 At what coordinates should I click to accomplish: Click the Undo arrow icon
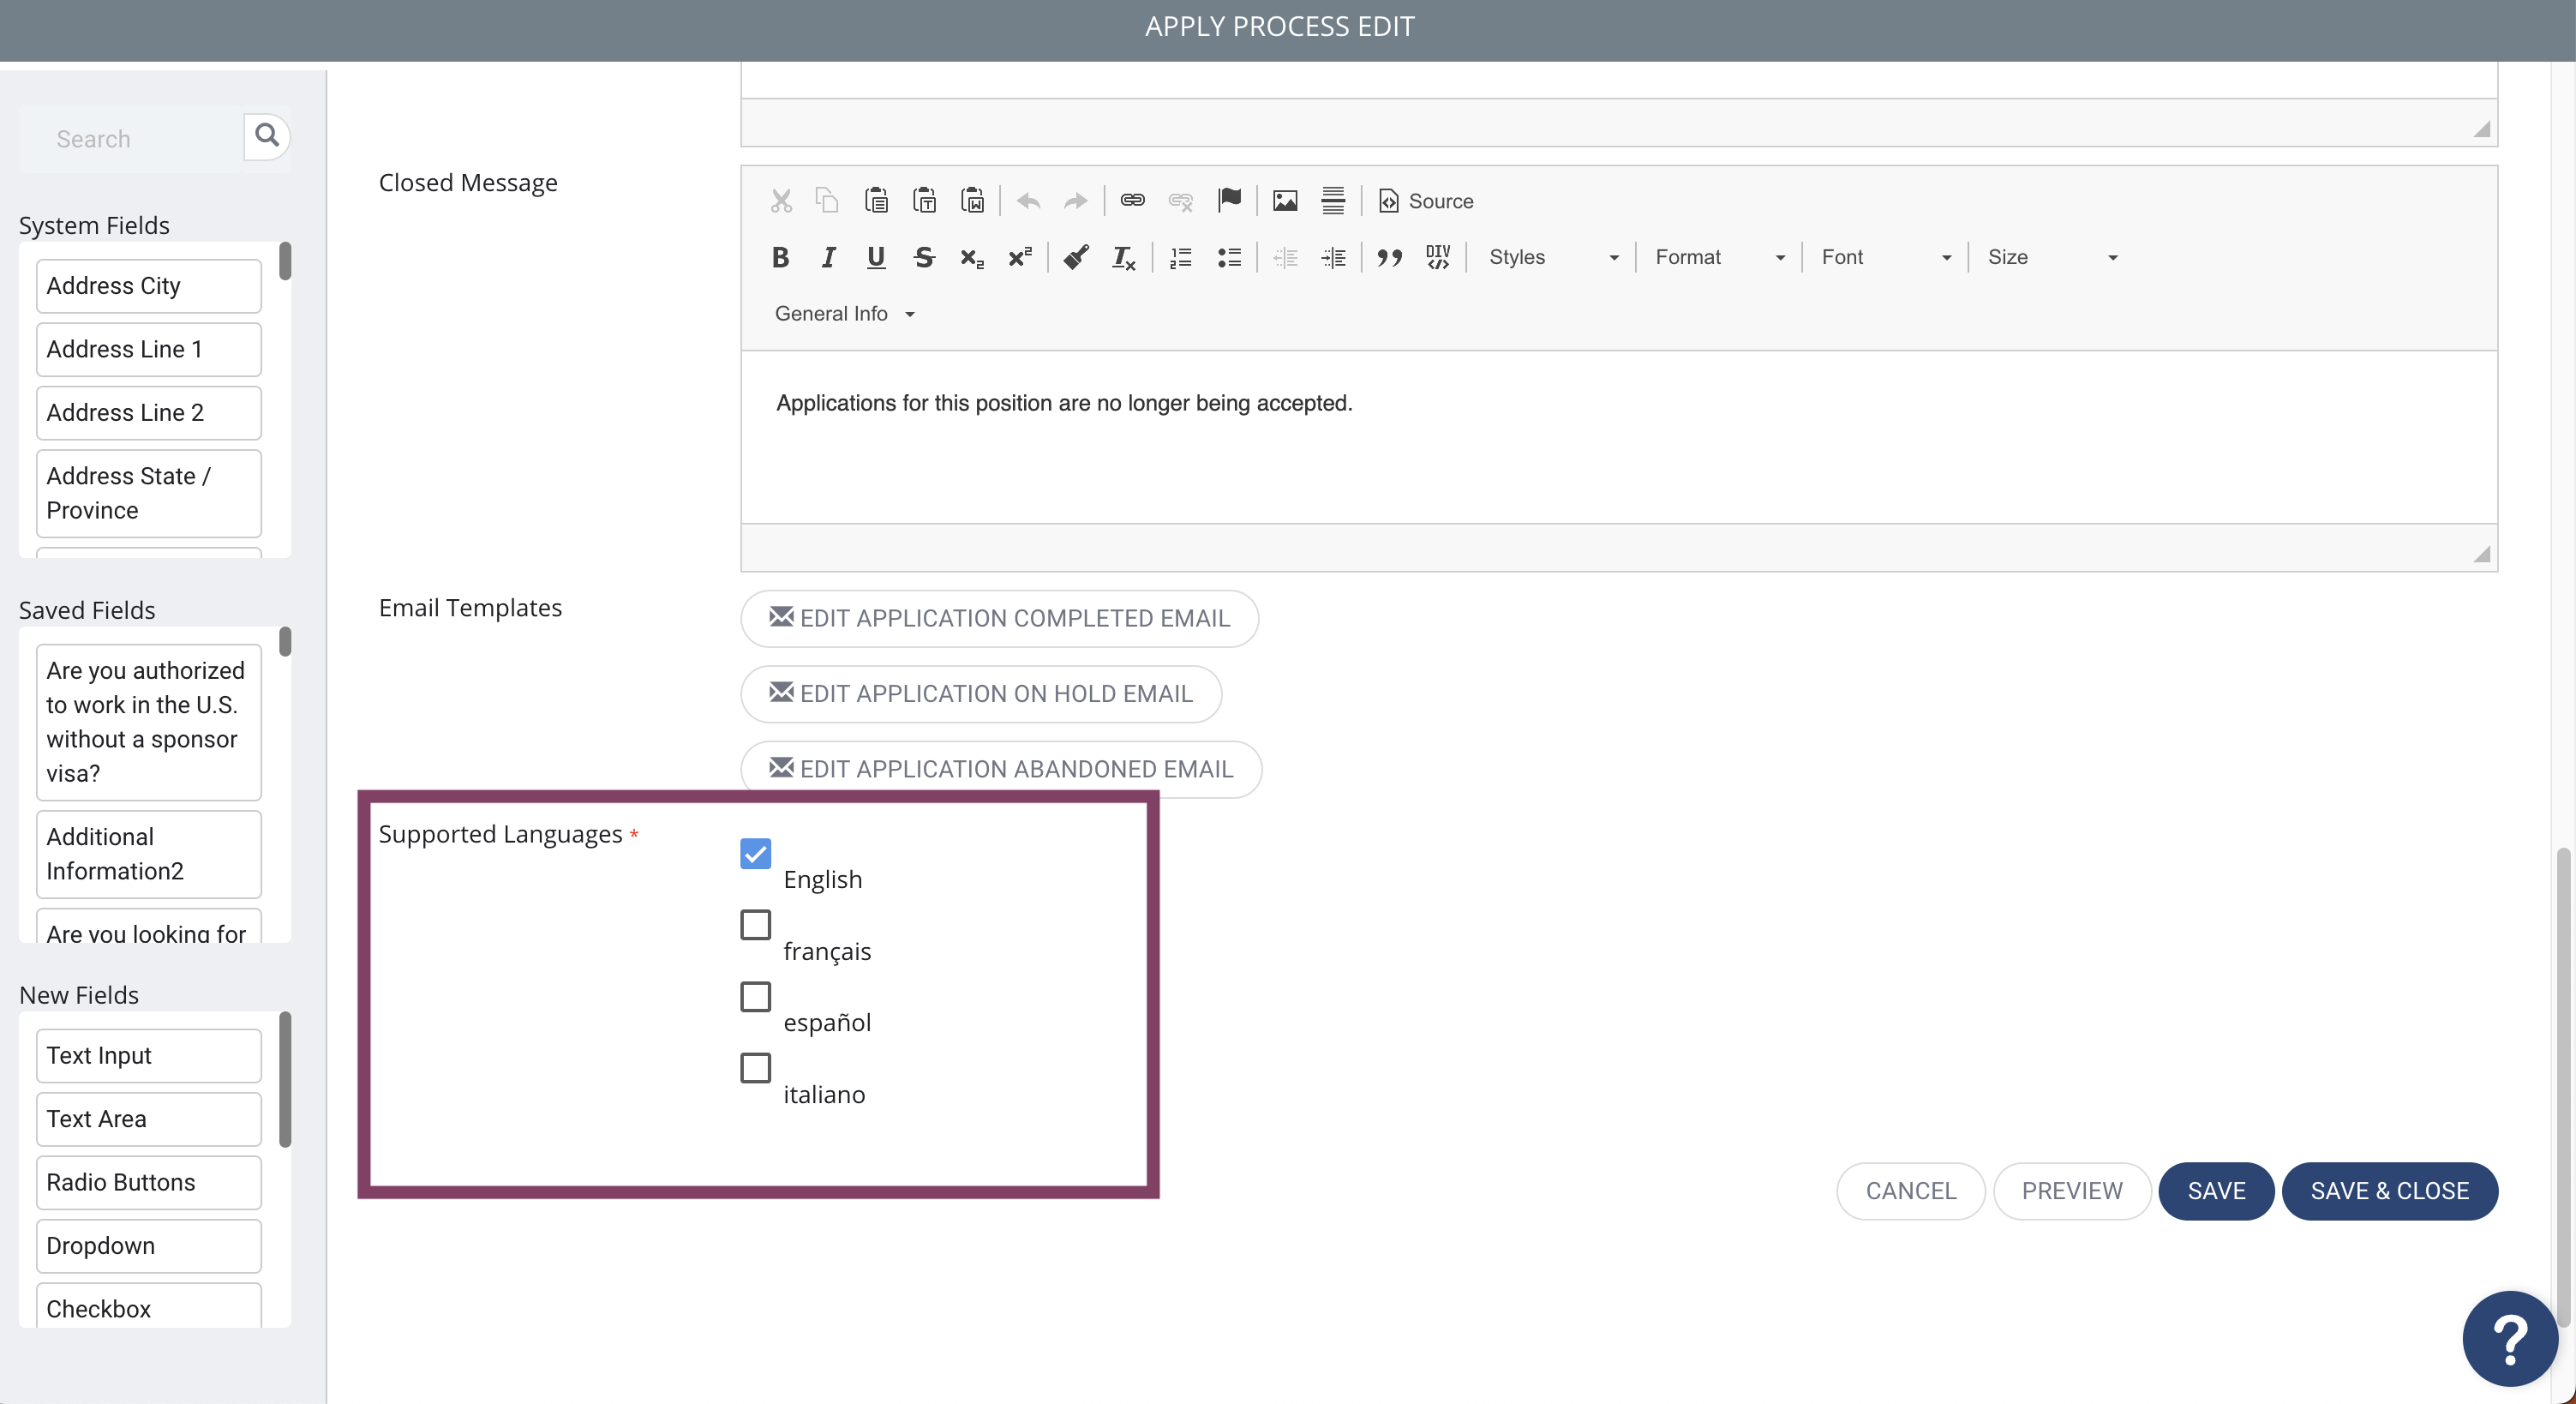1028,201
